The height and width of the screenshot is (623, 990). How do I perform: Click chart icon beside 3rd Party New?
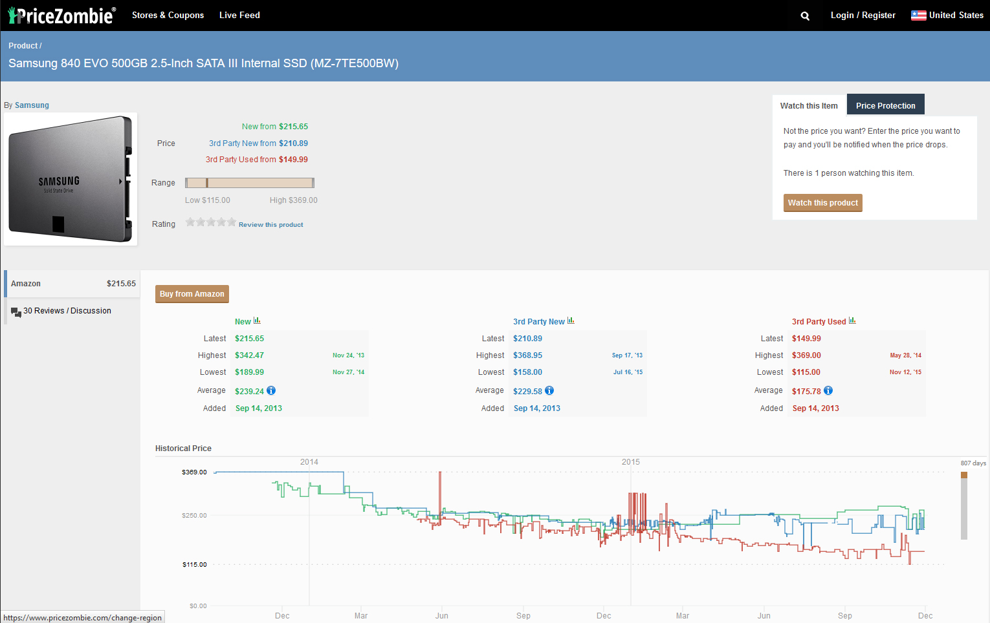[x=571, y=321]
